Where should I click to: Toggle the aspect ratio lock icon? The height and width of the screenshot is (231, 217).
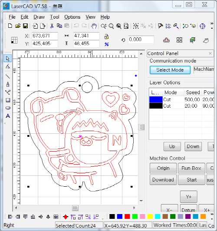[106, 36]
